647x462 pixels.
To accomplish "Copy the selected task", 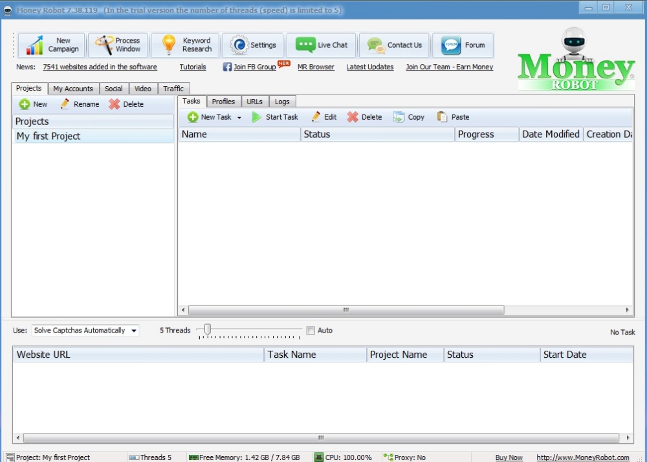I will coord(409,117).
